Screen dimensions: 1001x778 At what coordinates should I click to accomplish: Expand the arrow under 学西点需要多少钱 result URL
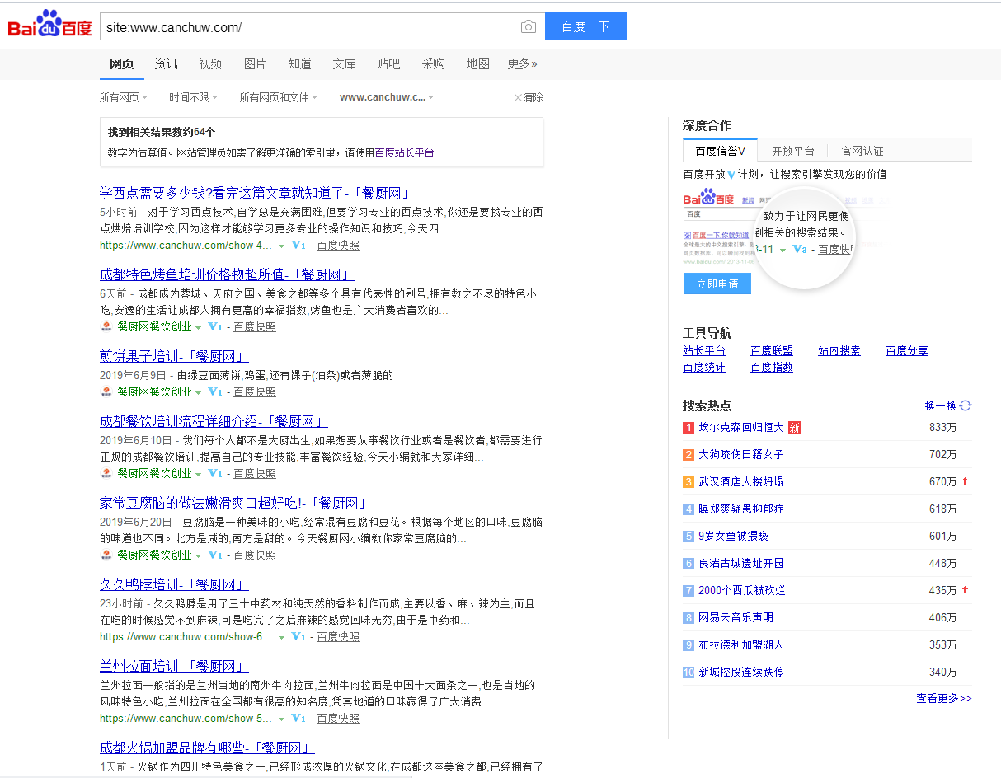coord(281,246)
